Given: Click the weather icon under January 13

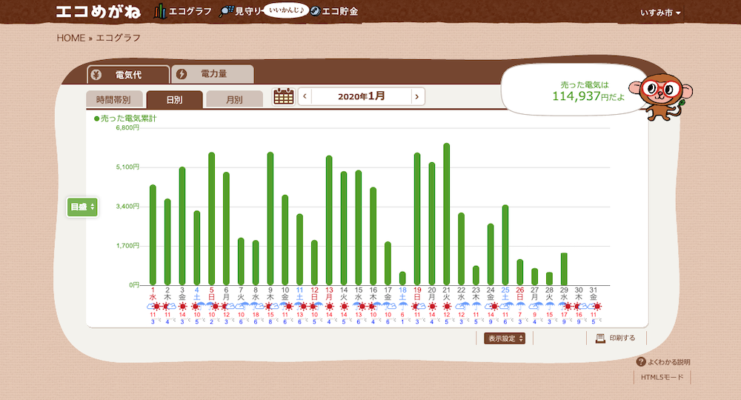Looking at the screenshot, I should coord(330,307).
